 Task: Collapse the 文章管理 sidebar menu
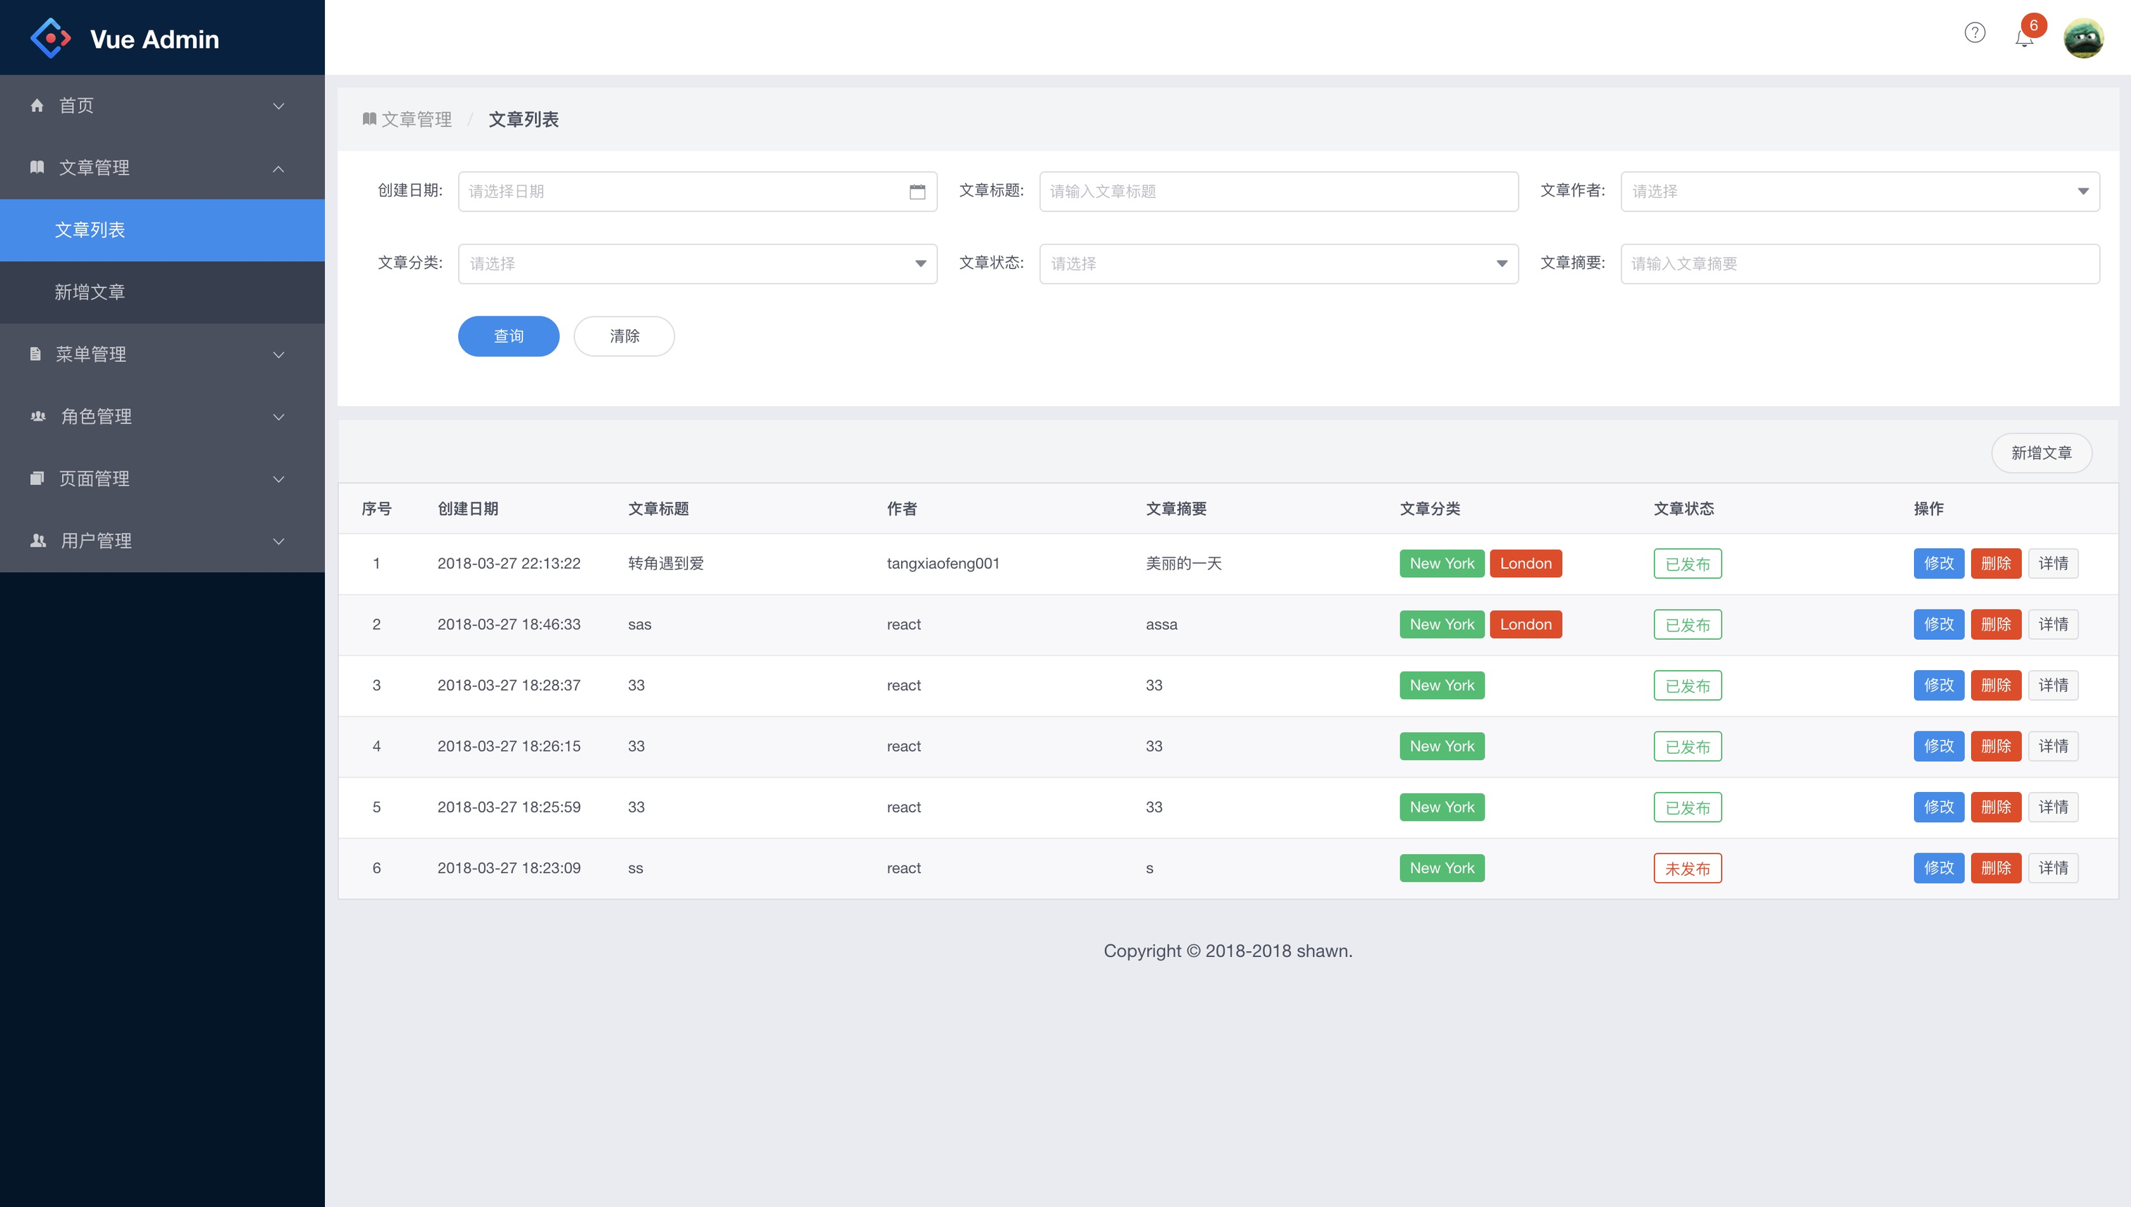click(x=161, y=168)
